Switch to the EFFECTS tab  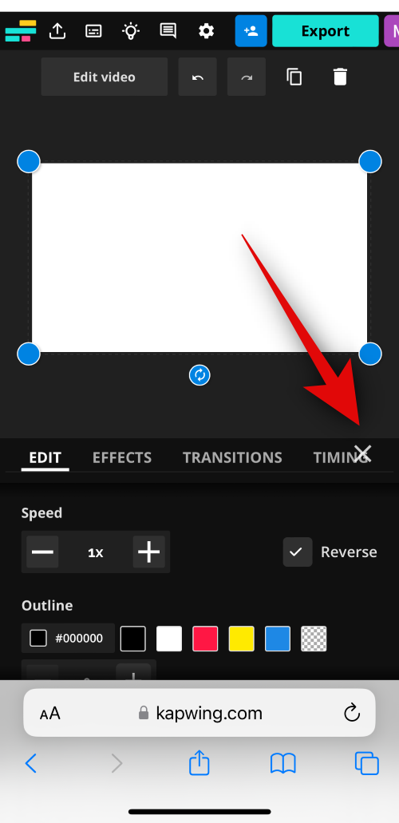click(122, 457)
